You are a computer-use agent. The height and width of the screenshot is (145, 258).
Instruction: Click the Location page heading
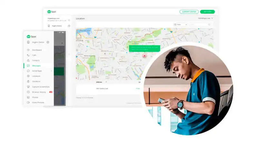pyautogui.click(x=80, y=19)
